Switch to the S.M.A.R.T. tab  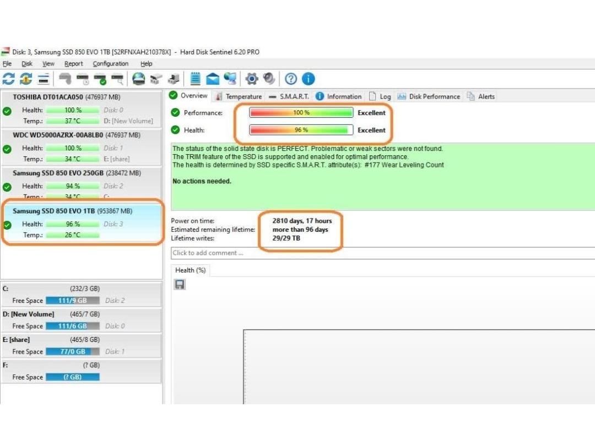[288, 96]
